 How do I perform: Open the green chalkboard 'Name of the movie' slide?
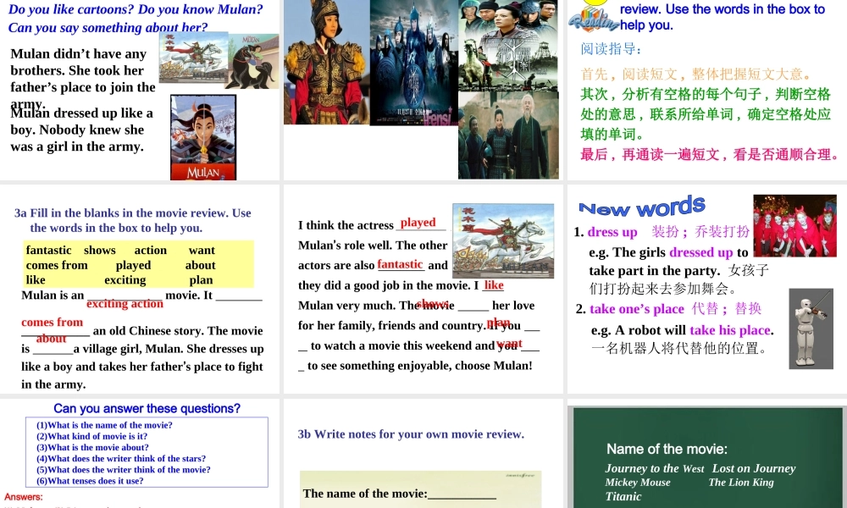[x=707, y=457]
